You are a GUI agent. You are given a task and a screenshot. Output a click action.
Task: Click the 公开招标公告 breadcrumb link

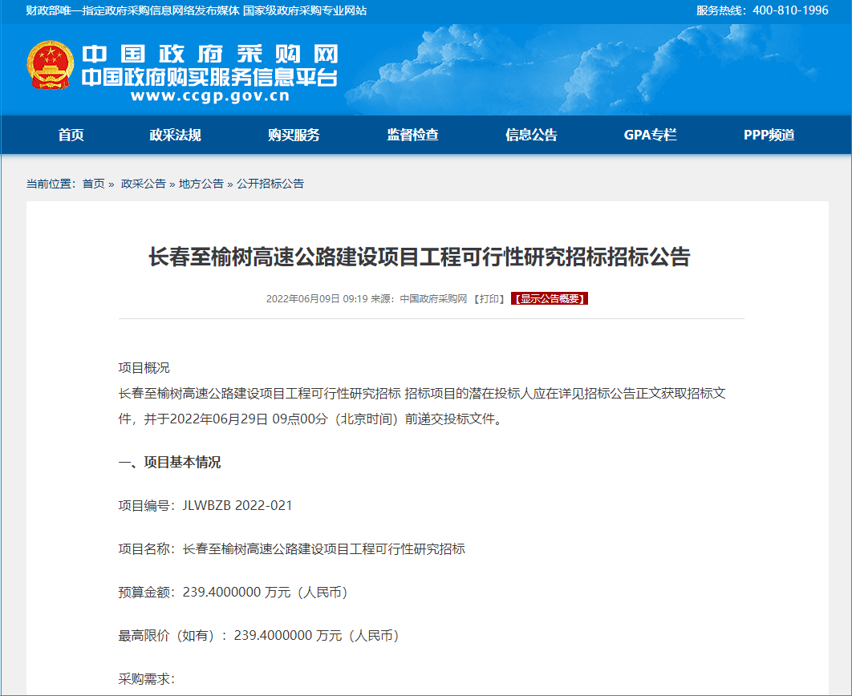(270, 184)
